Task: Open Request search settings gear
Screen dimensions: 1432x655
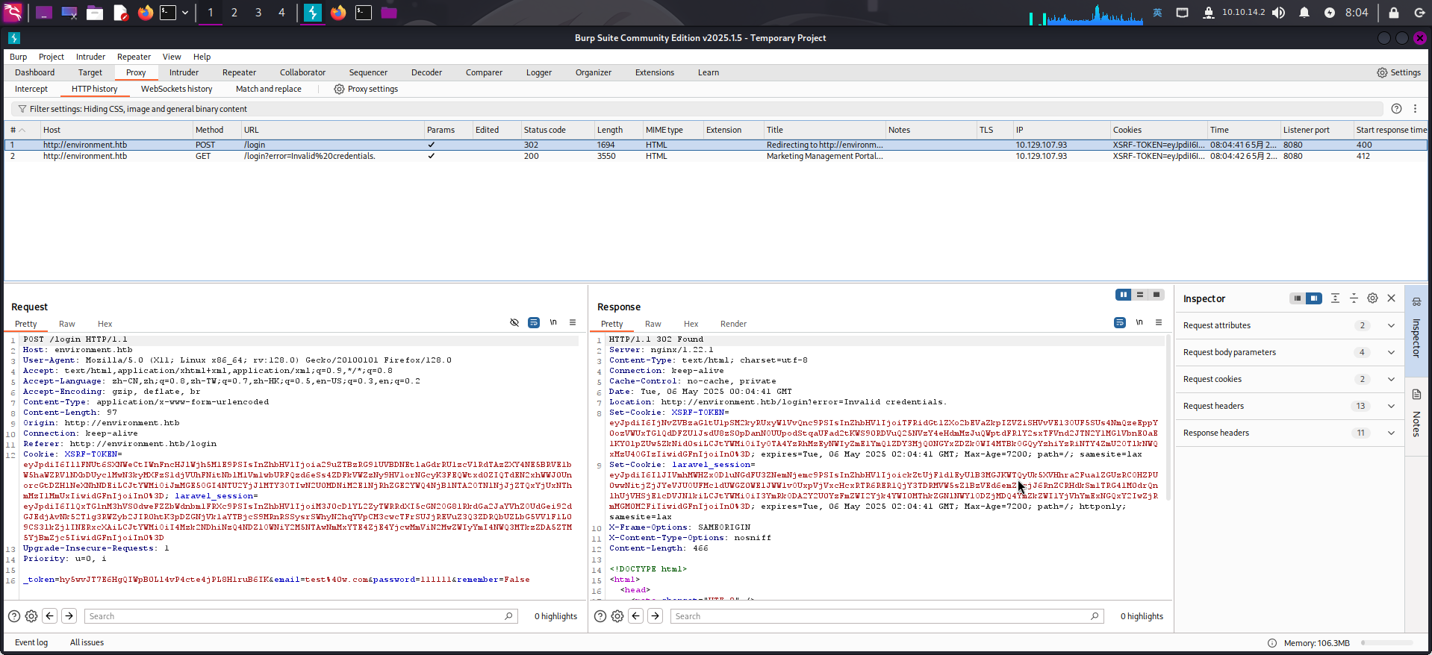Action: 31,616
